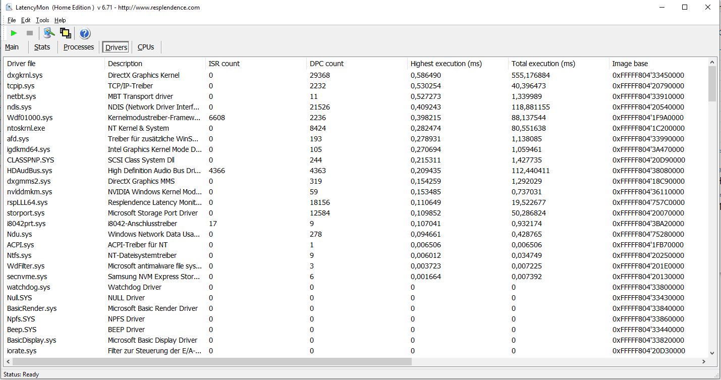This screenshot has height=380, width=721.
Task: Click ISR count 6608 for Wdf01000.sys
Action: (217, 118)
